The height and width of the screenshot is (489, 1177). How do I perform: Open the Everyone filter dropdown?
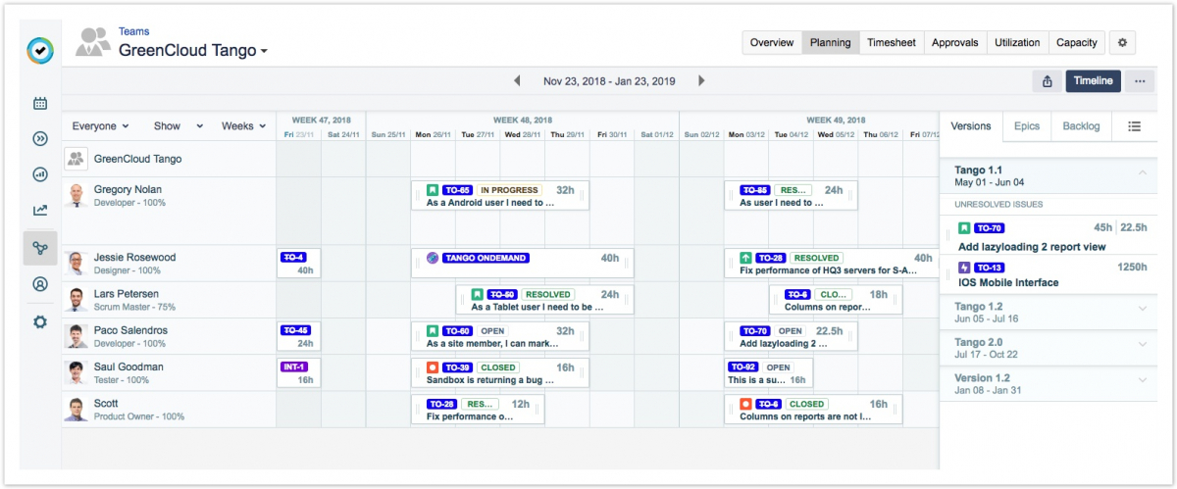(101, 126)
